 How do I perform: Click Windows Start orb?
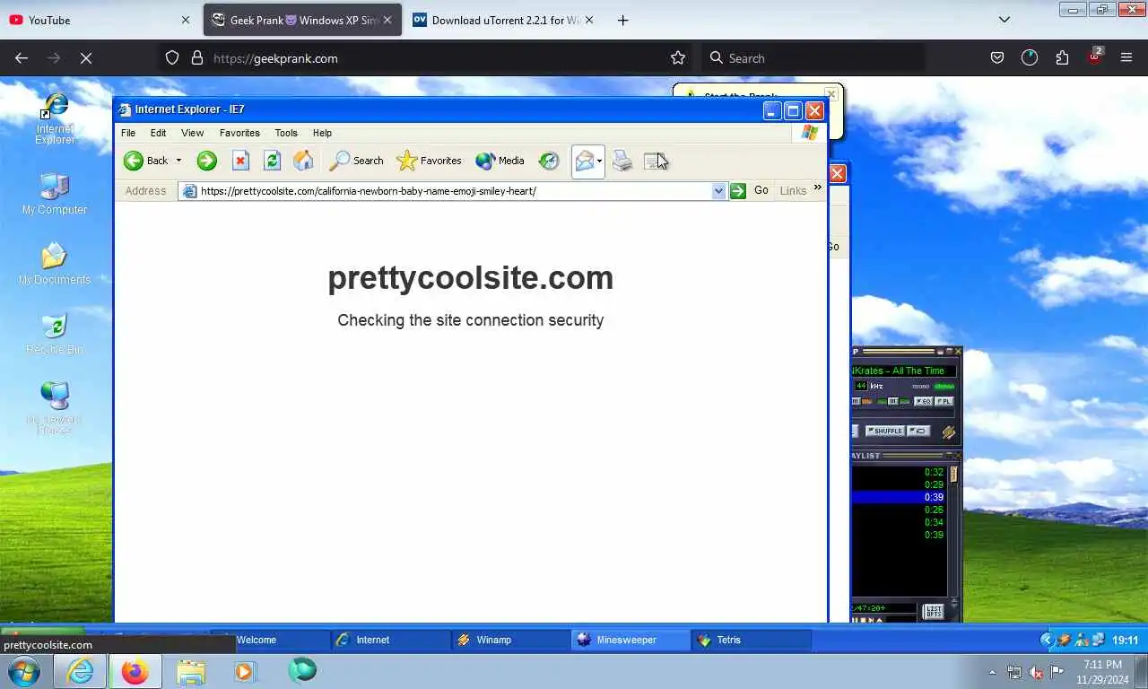click(x=23, y=671)
